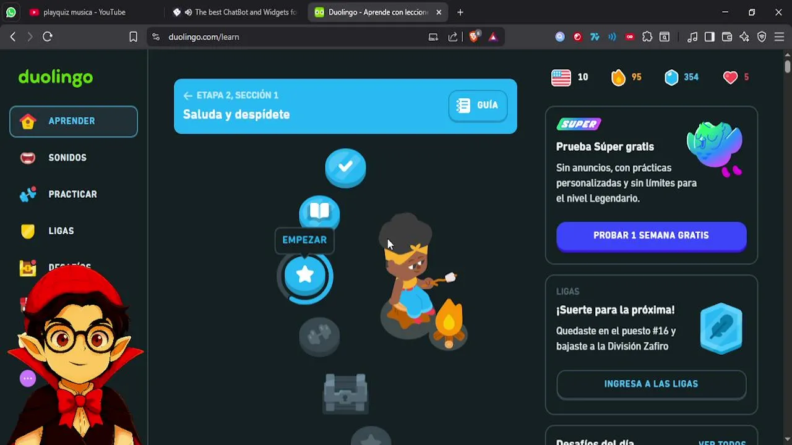Switch to The best ChatBot and Widgets tab

coord(236,12)
